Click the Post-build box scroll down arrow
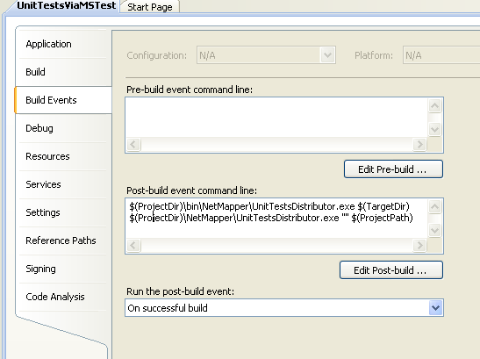 click(x=434, y=230)
